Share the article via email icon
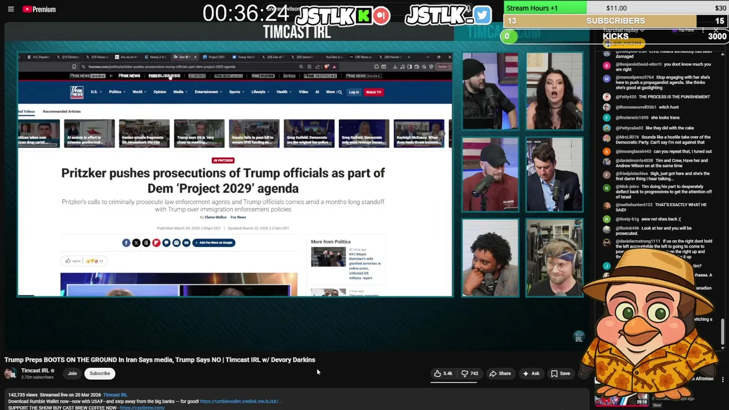This screenshot has height=410, width=729. click(186, 243)
